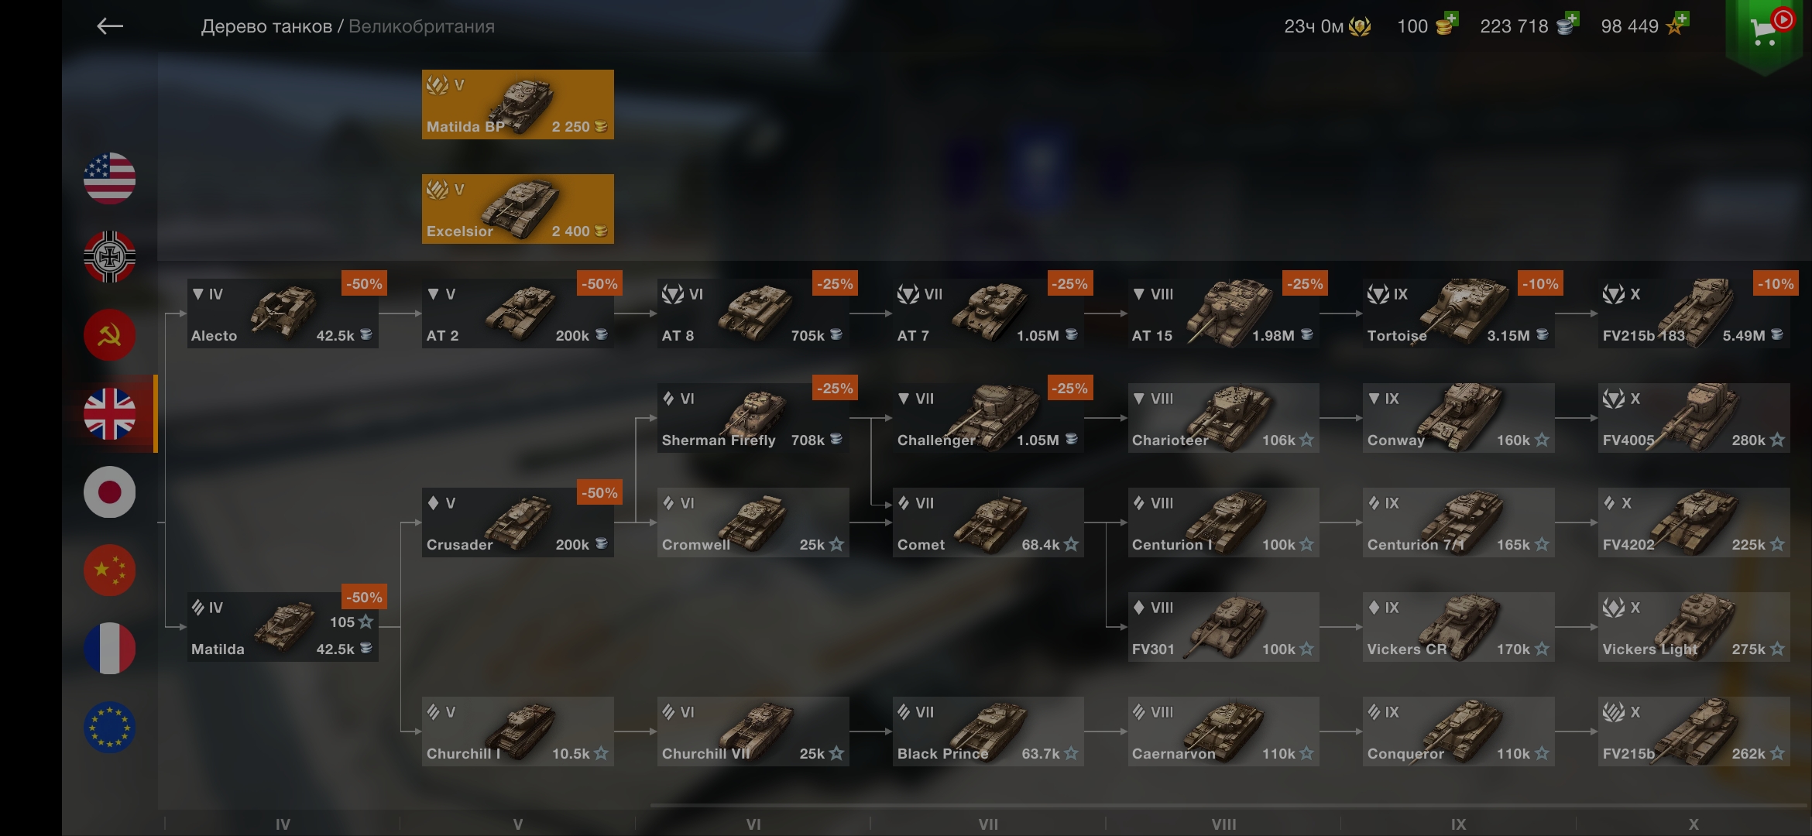Select the USA flag nation
Viewport: 1812px width, 836px height.
pyautogui.click(x=109, y=178)
